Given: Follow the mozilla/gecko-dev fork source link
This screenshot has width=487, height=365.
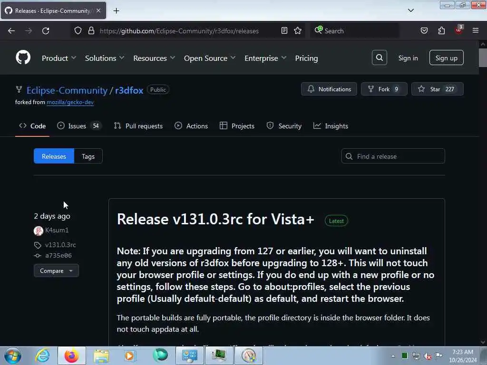Looking at the screenshot, I should pyautogui.click(x=70, y=102).
